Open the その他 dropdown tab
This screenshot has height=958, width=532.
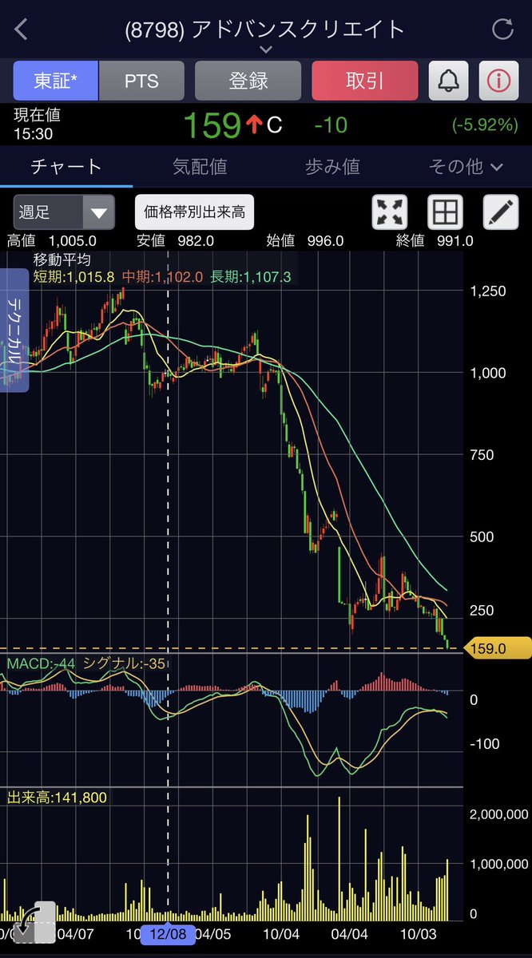pos(466,166)
